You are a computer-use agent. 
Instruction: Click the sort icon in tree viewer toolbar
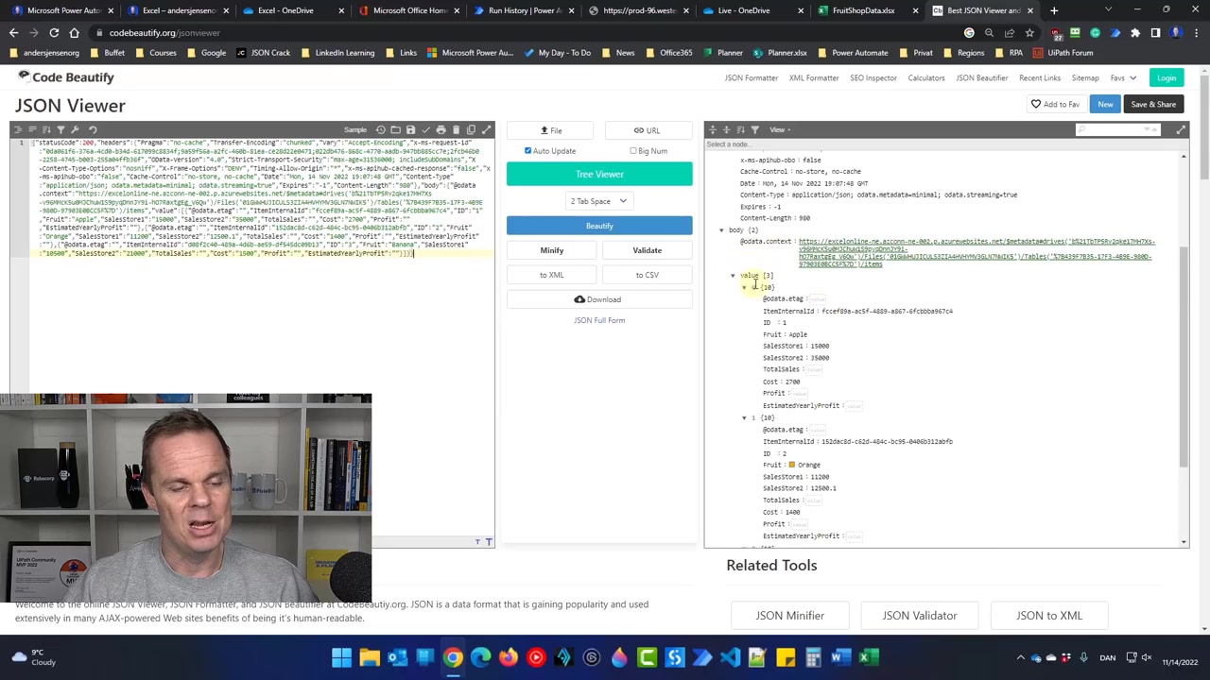coord(740,129)
